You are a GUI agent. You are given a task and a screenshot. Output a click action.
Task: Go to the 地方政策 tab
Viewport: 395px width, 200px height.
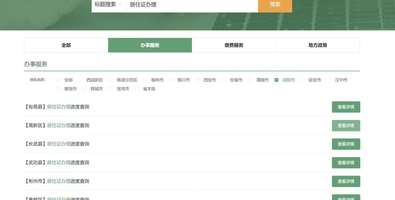318,45
